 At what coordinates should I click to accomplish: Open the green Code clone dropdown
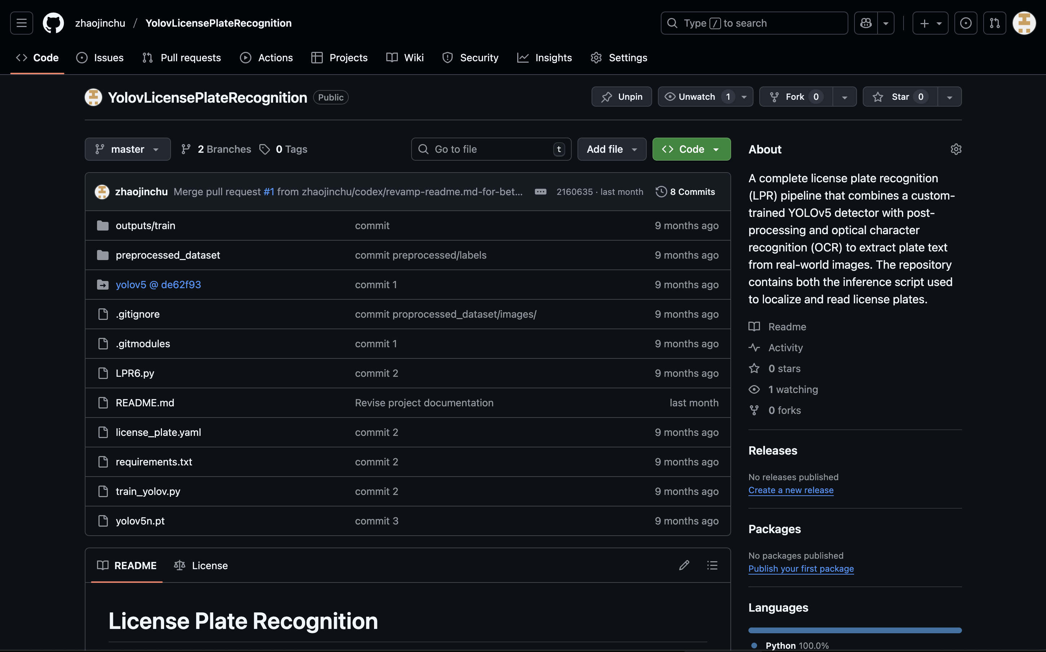coord(691,149)
